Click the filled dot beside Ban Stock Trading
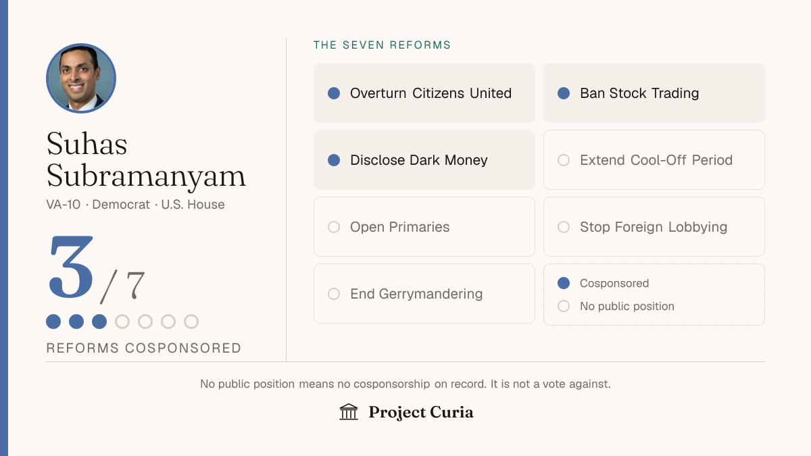The image size is (811, 456). (x=564, y=93)
